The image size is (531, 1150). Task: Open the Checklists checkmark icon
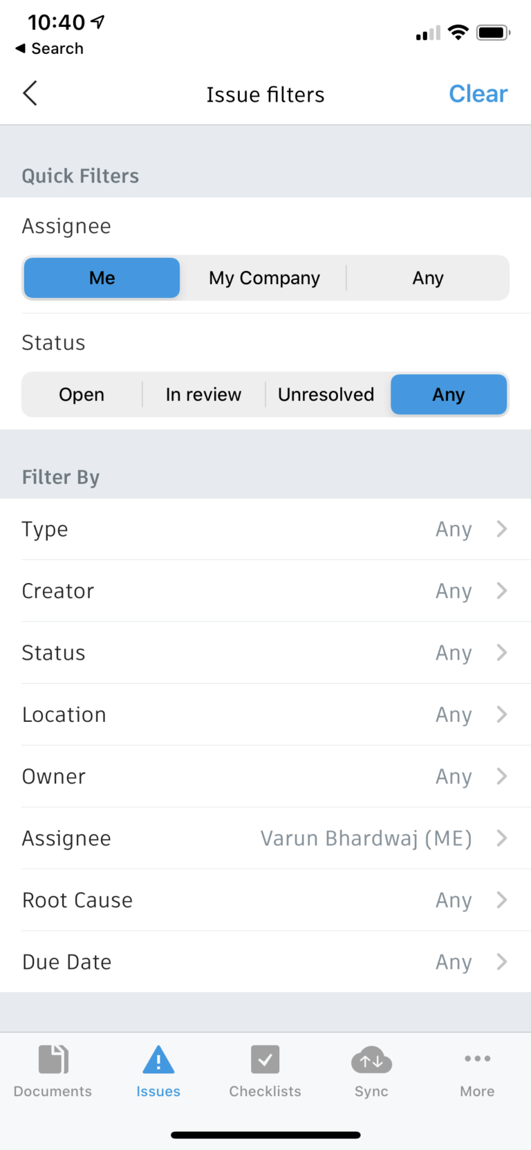coord(265,1059)
